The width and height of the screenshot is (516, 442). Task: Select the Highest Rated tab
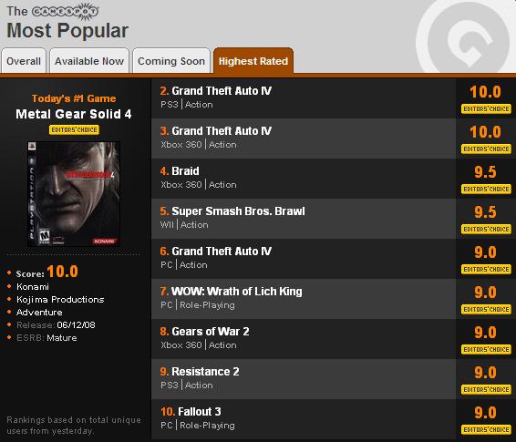(x=253, y=61)
